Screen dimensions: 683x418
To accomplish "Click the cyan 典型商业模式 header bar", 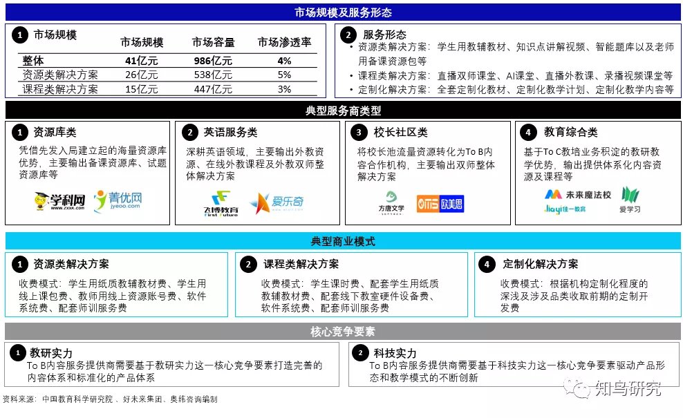I will 343,241.
